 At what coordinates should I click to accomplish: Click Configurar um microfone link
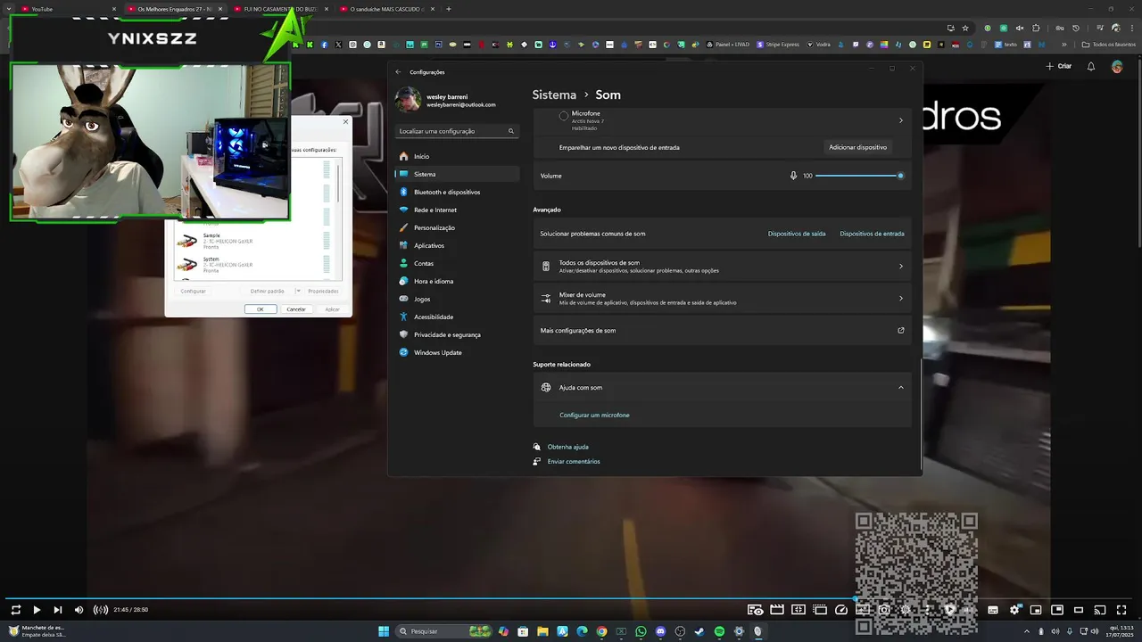(x=594, y=416)
